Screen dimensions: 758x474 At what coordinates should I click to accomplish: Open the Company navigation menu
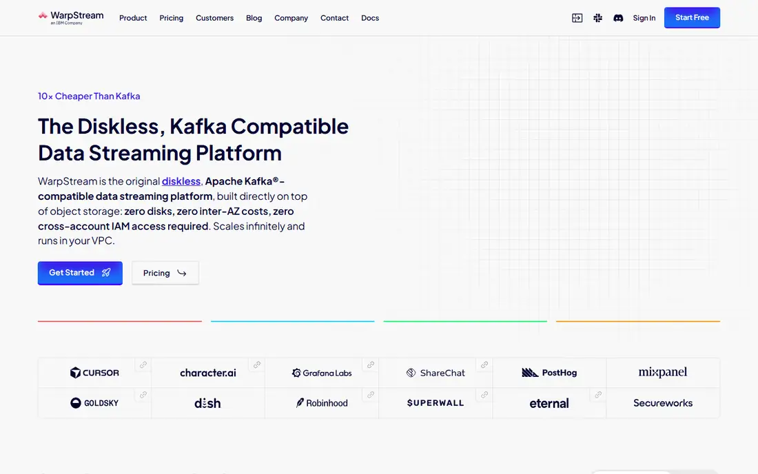[291, 18]
